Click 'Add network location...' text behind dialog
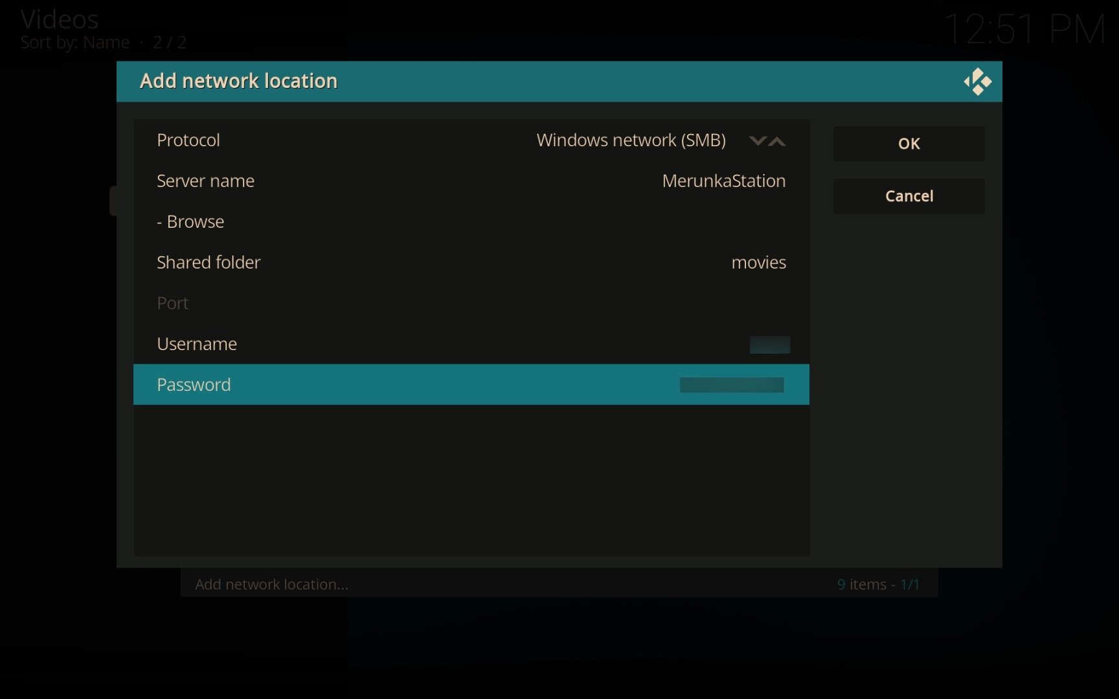Screen dimensions: 1119x699 point(272,584)
